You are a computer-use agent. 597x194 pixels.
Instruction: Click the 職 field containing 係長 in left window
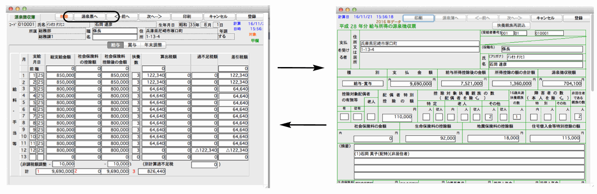(114, 31)
